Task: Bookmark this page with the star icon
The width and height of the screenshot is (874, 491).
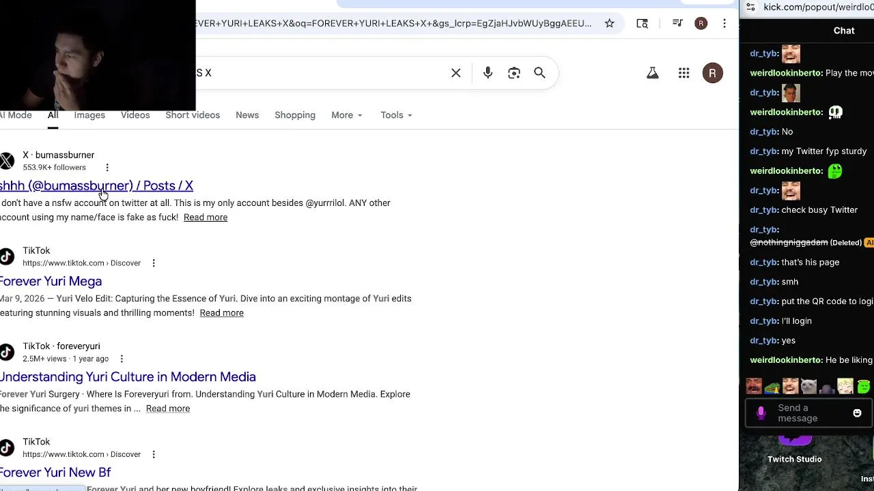Action: [x=609, y=23]
